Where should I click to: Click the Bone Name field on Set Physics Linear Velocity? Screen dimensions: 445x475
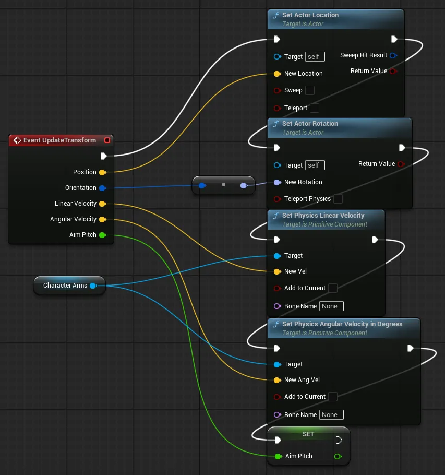[x=331, y=306]
